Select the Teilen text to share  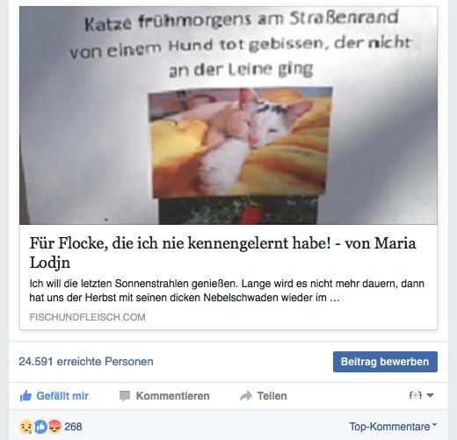click(272, 396)
